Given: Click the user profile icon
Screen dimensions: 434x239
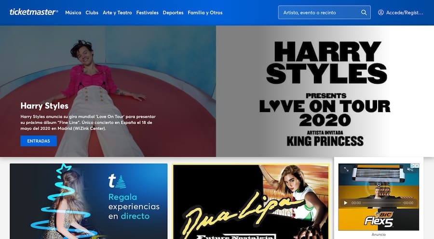Looking at the screenshot, I should (381, 13).
